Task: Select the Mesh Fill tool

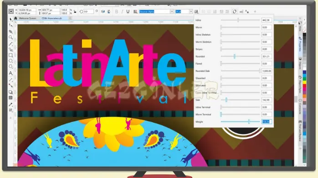Action: click(x=11, y=110)
